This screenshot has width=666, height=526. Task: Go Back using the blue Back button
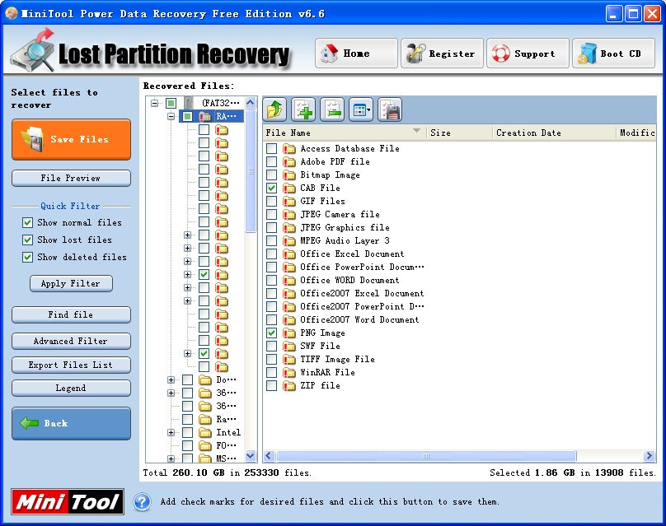pos(72,423)
